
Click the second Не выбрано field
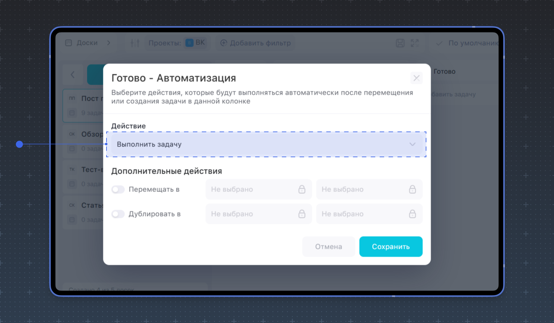click(x=369, y=189)
